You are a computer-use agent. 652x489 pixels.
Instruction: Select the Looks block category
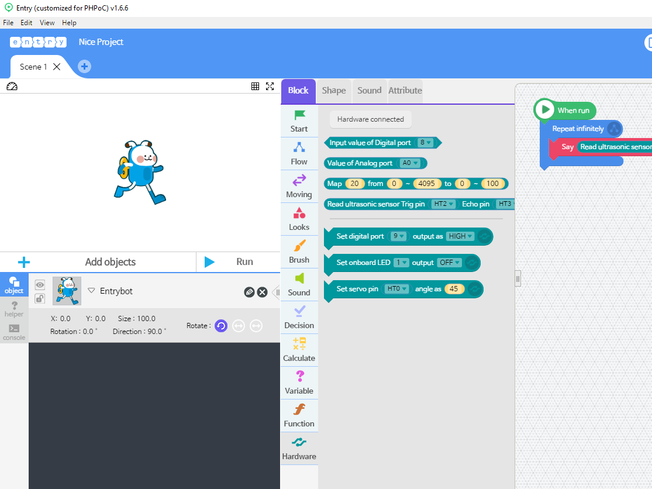click(x=299, y=219)
